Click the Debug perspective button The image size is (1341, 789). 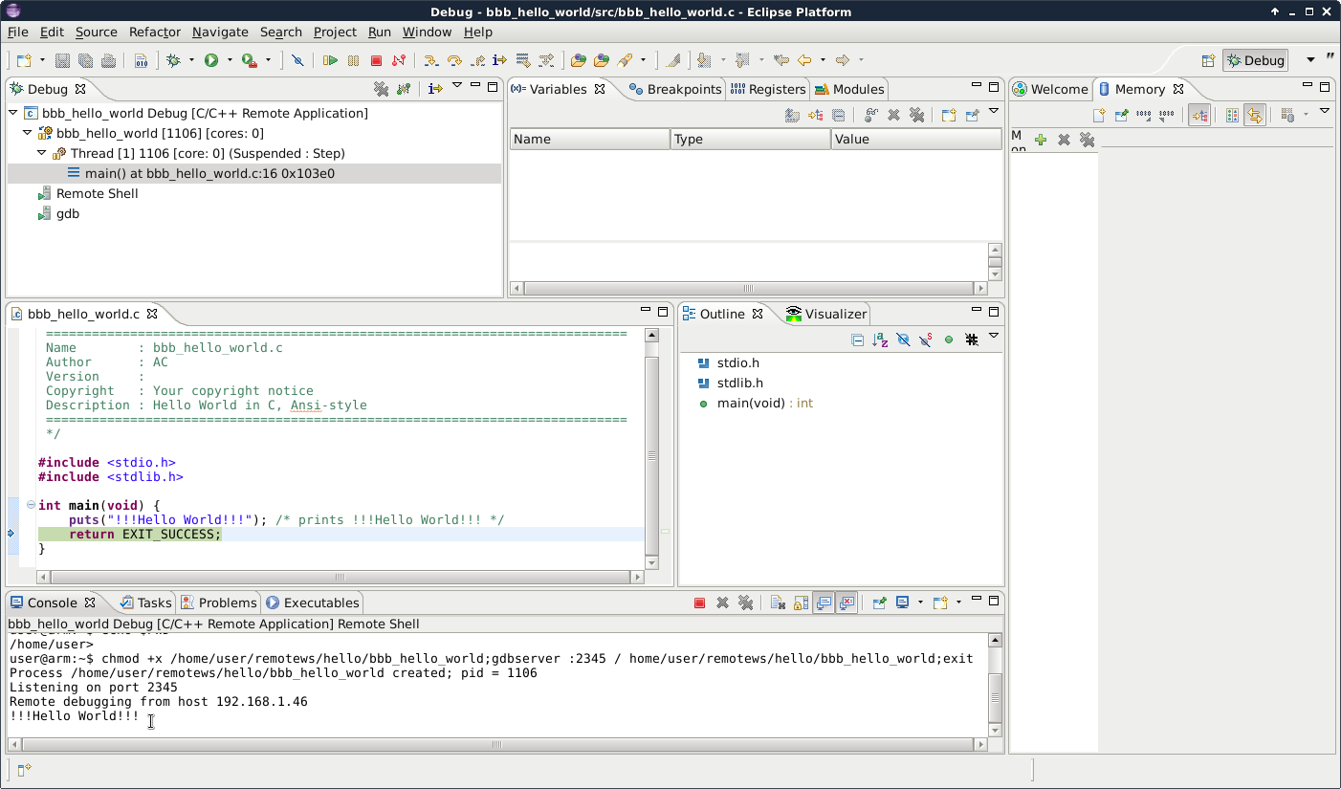pyautogui.click(x=1256, y=60)
